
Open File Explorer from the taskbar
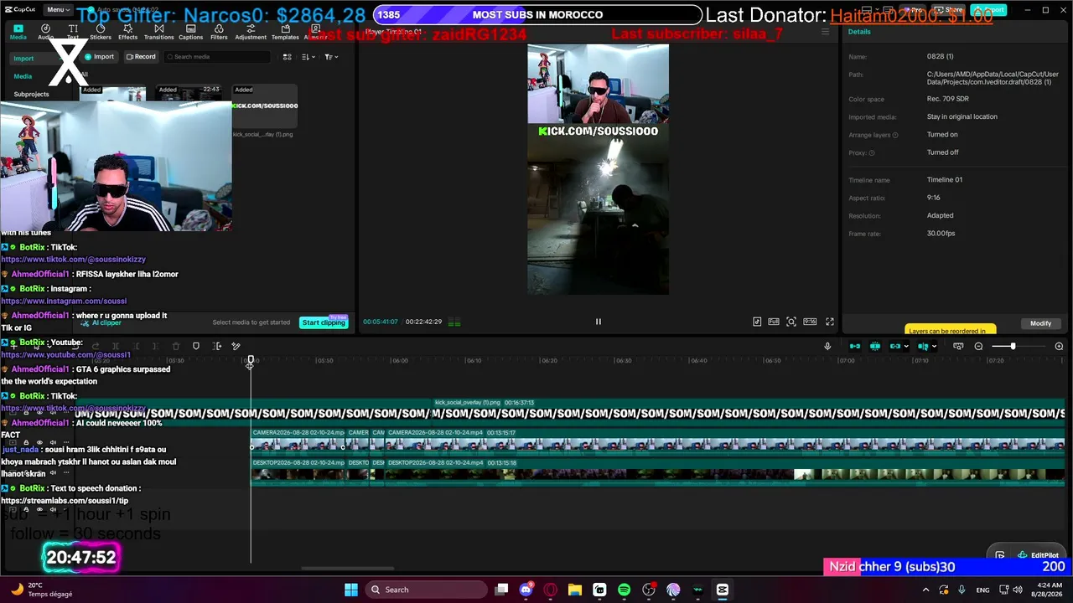[575, 590]
